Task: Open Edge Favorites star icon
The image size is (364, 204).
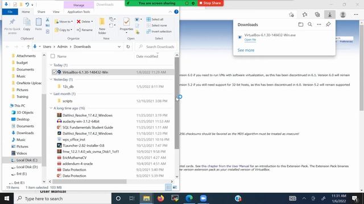Action: pyautogui.click(x=305, y=15)
